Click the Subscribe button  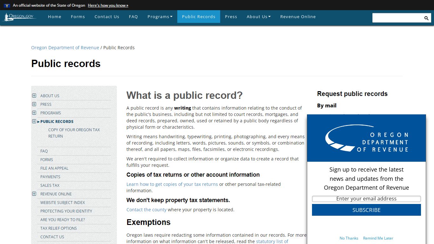pyautogui.click(x=366, y=210)
